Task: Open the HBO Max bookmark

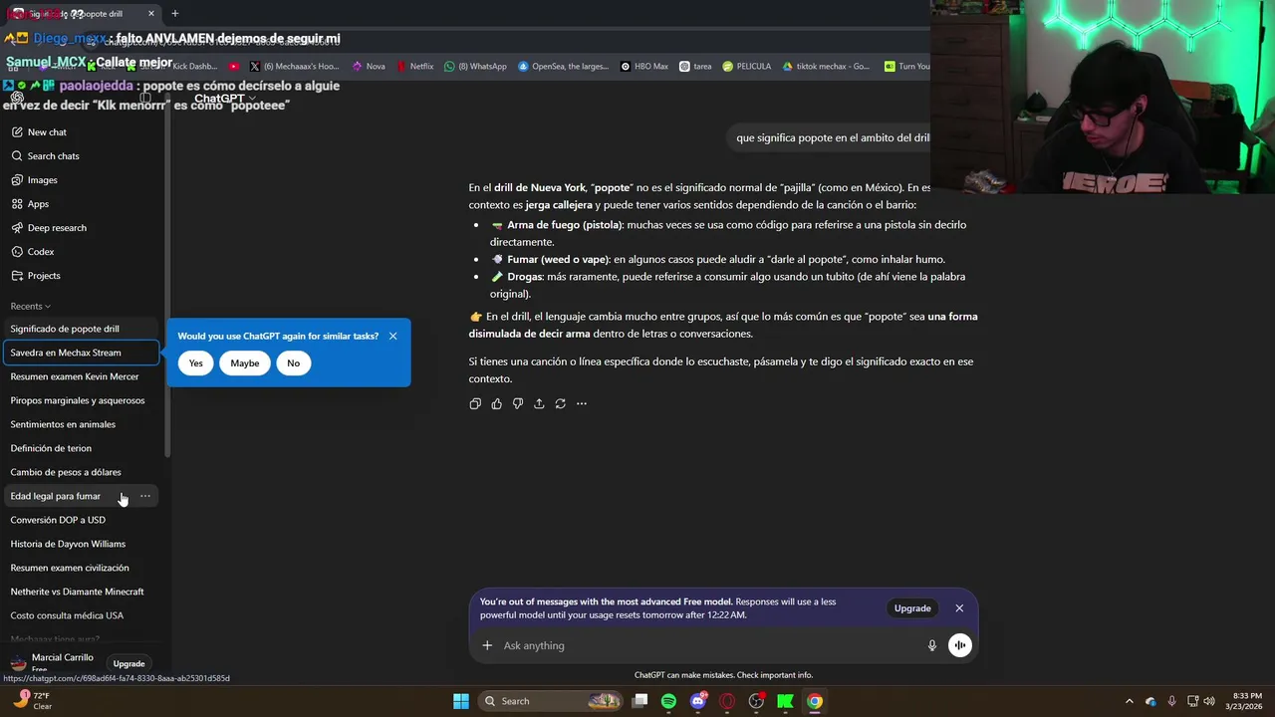Action: click(x=644, y=67)
